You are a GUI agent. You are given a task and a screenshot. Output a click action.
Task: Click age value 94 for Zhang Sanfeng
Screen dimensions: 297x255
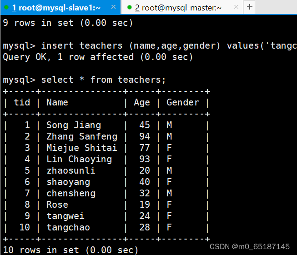145,136
